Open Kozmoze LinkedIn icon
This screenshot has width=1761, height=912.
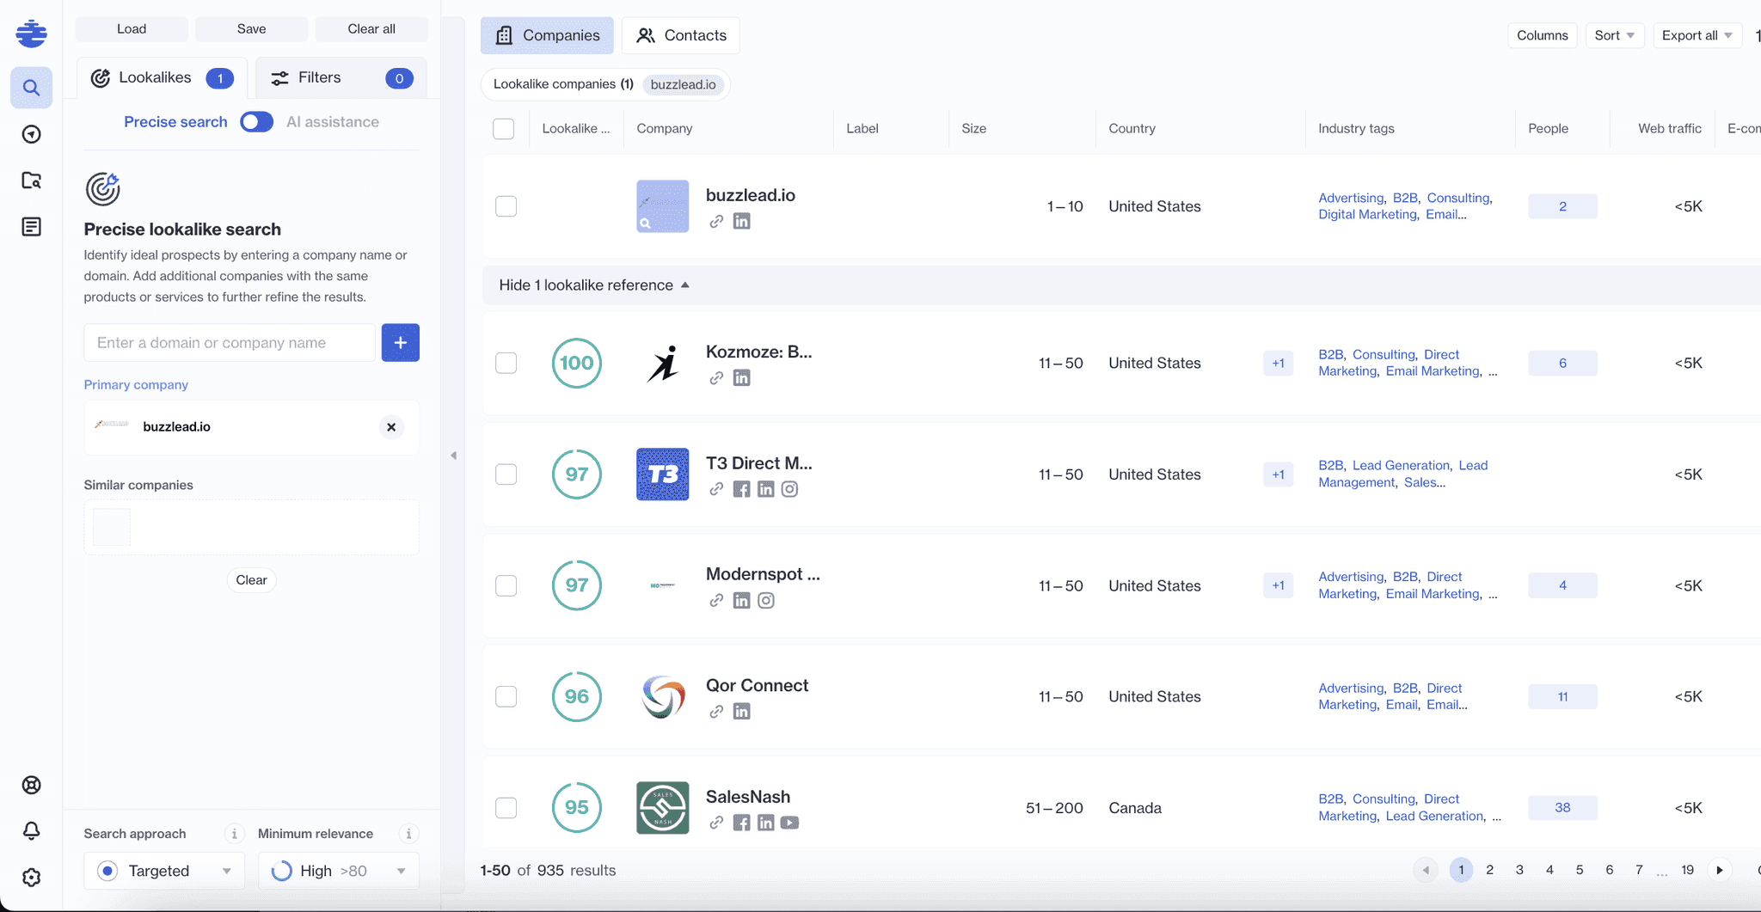741,378
